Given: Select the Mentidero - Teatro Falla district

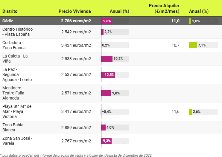Looking at the screenshot, I should (14, 93).
